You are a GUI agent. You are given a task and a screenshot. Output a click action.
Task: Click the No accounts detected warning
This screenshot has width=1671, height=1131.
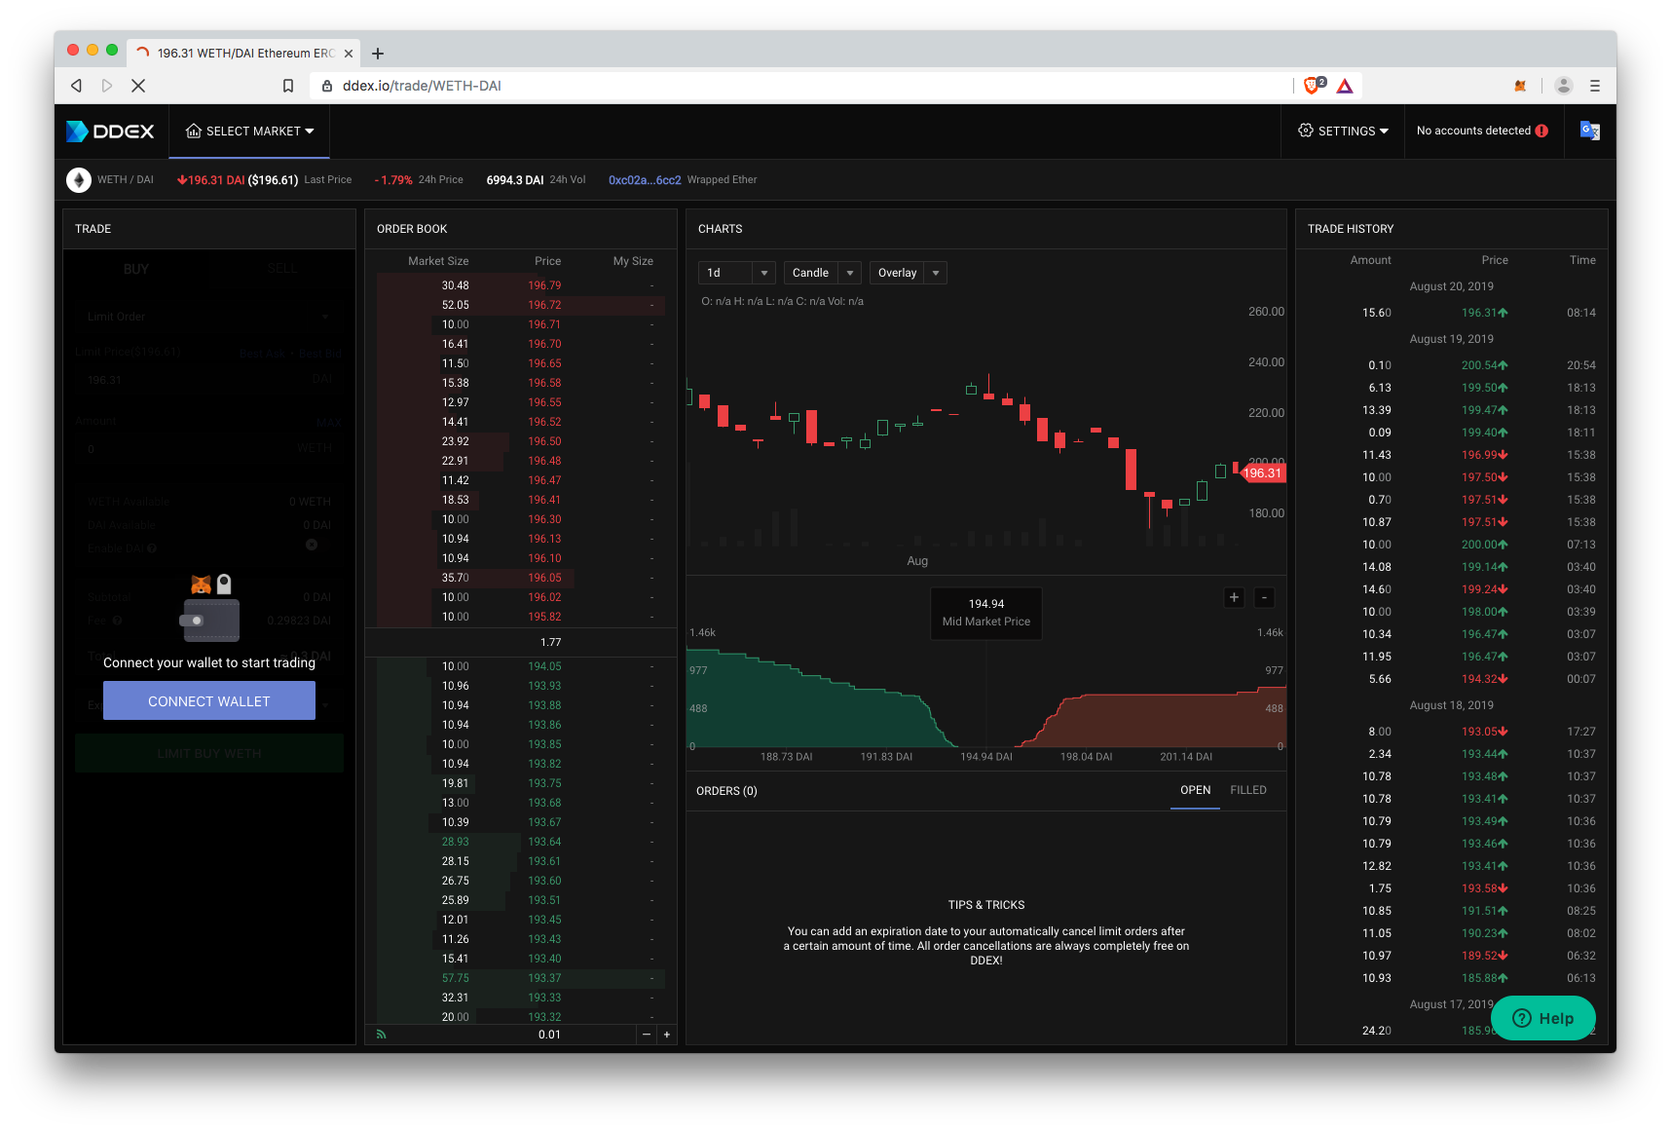point(1482,131)
